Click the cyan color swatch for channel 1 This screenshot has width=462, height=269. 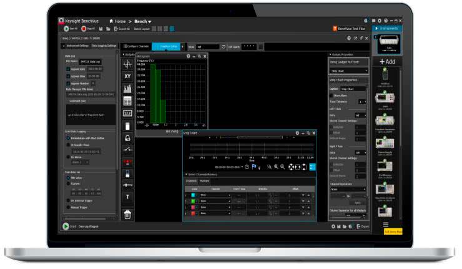tap(194, 195)
